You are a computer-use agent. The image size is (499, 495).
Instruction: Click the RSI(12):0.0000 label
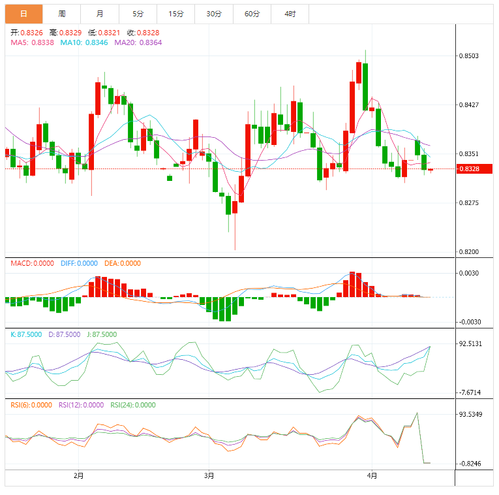(81, 405)
